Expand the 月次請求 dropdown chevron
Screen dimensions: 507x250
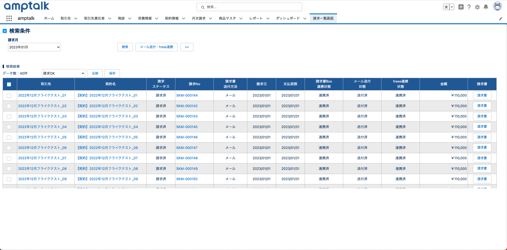[x=211, y=19]
